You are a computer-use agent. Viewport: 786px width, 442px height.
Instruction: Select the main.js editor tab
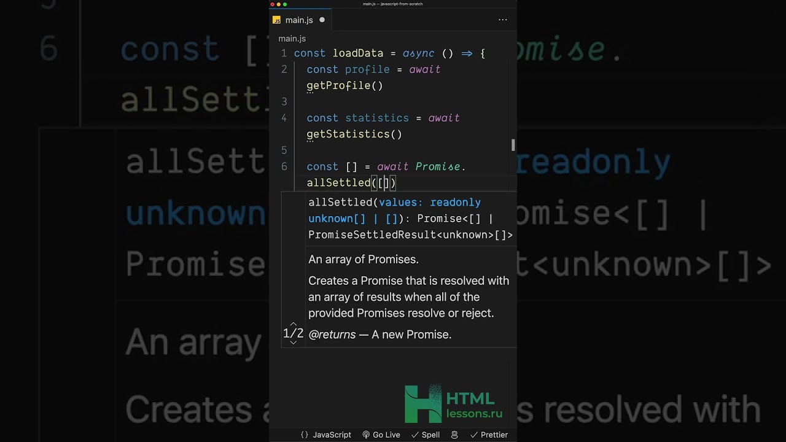[x=301, y=20]
